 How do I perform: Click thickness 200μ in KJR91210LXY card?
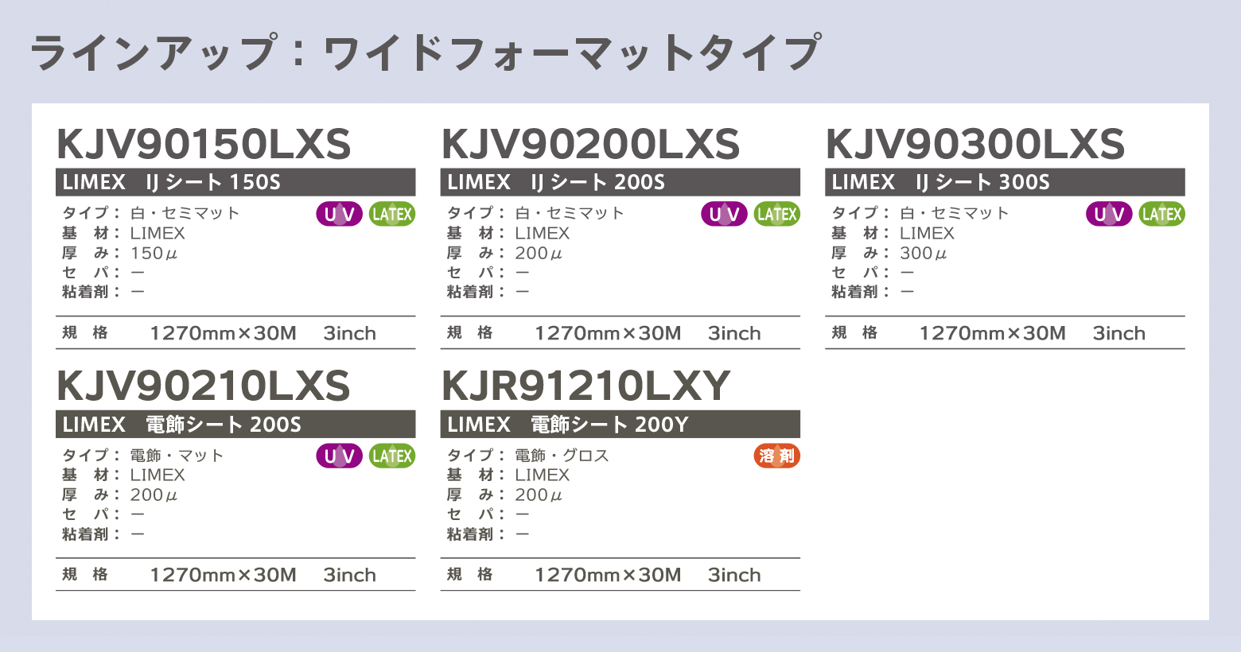pos(539,495)
